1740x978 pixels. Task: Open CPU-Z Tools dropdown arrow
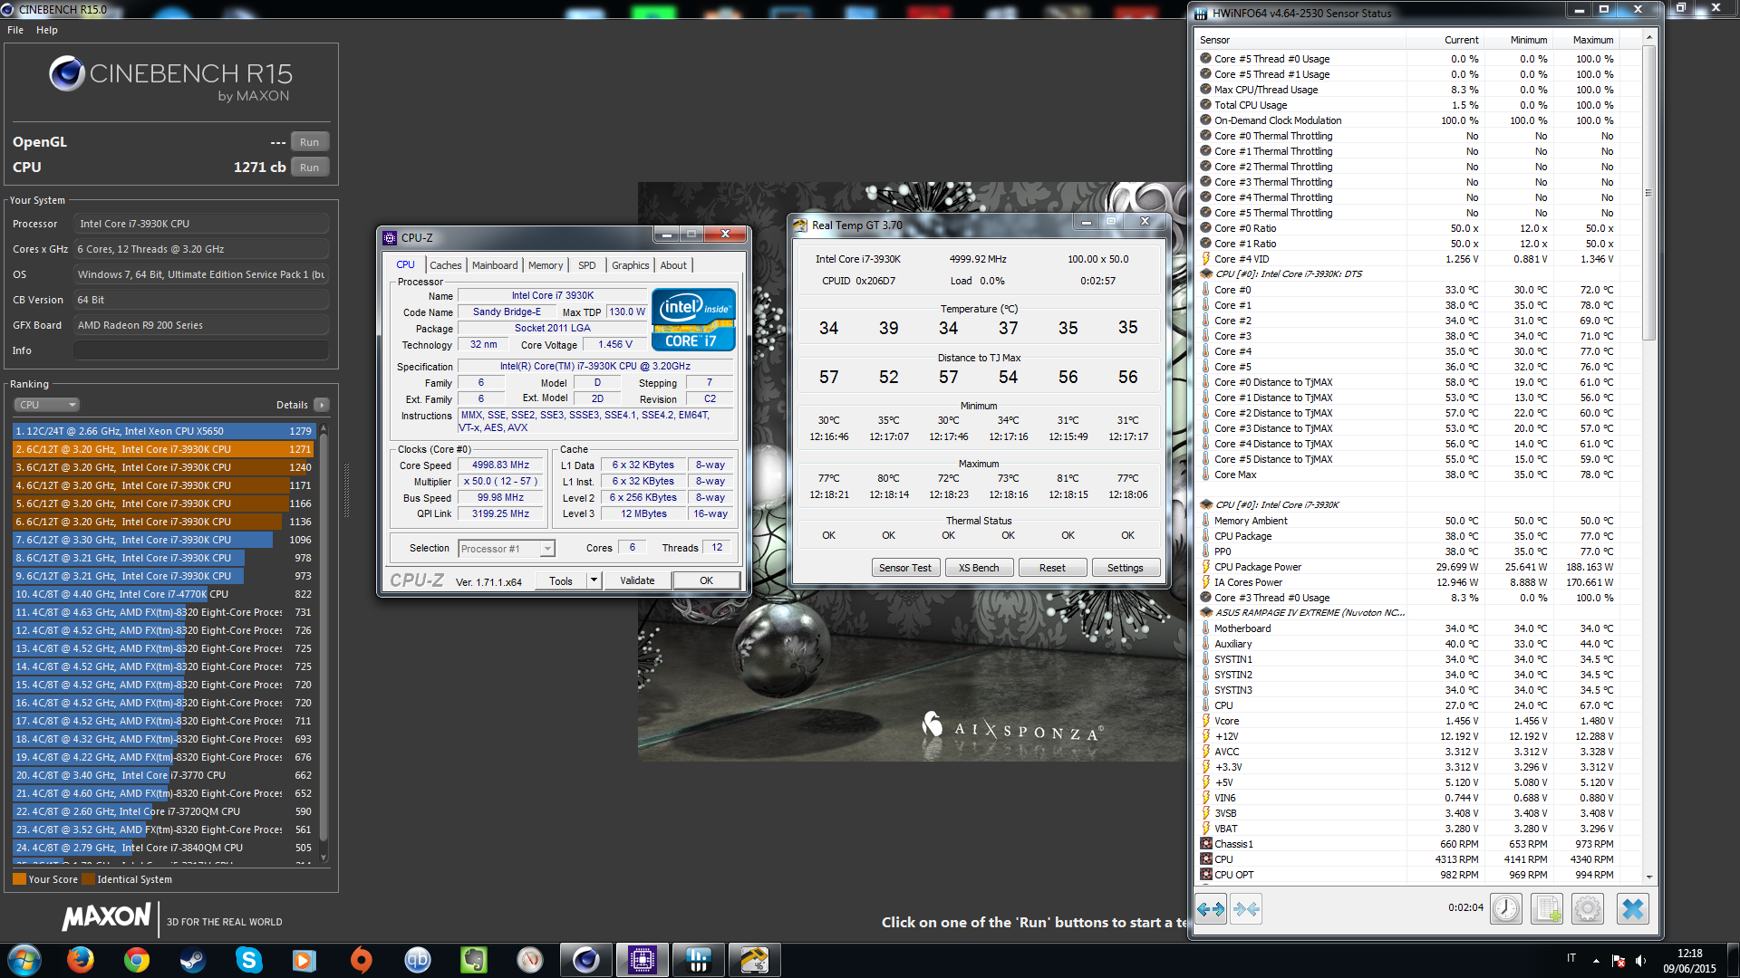(594, 580)
